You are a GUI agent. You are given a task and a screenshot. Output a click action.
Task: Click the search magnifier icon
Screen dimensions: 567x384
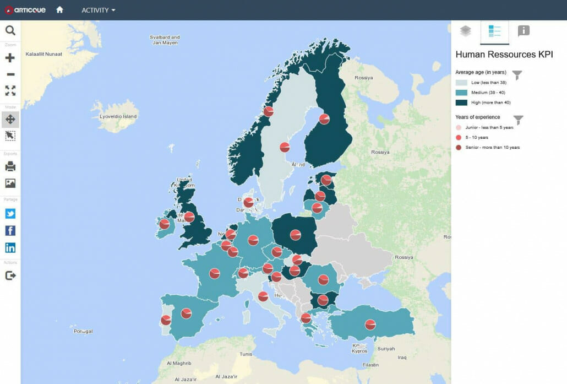(x=10, y=30)
